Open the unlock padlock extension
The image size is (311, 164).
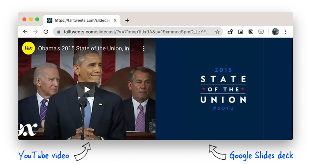tap(230, 32)
